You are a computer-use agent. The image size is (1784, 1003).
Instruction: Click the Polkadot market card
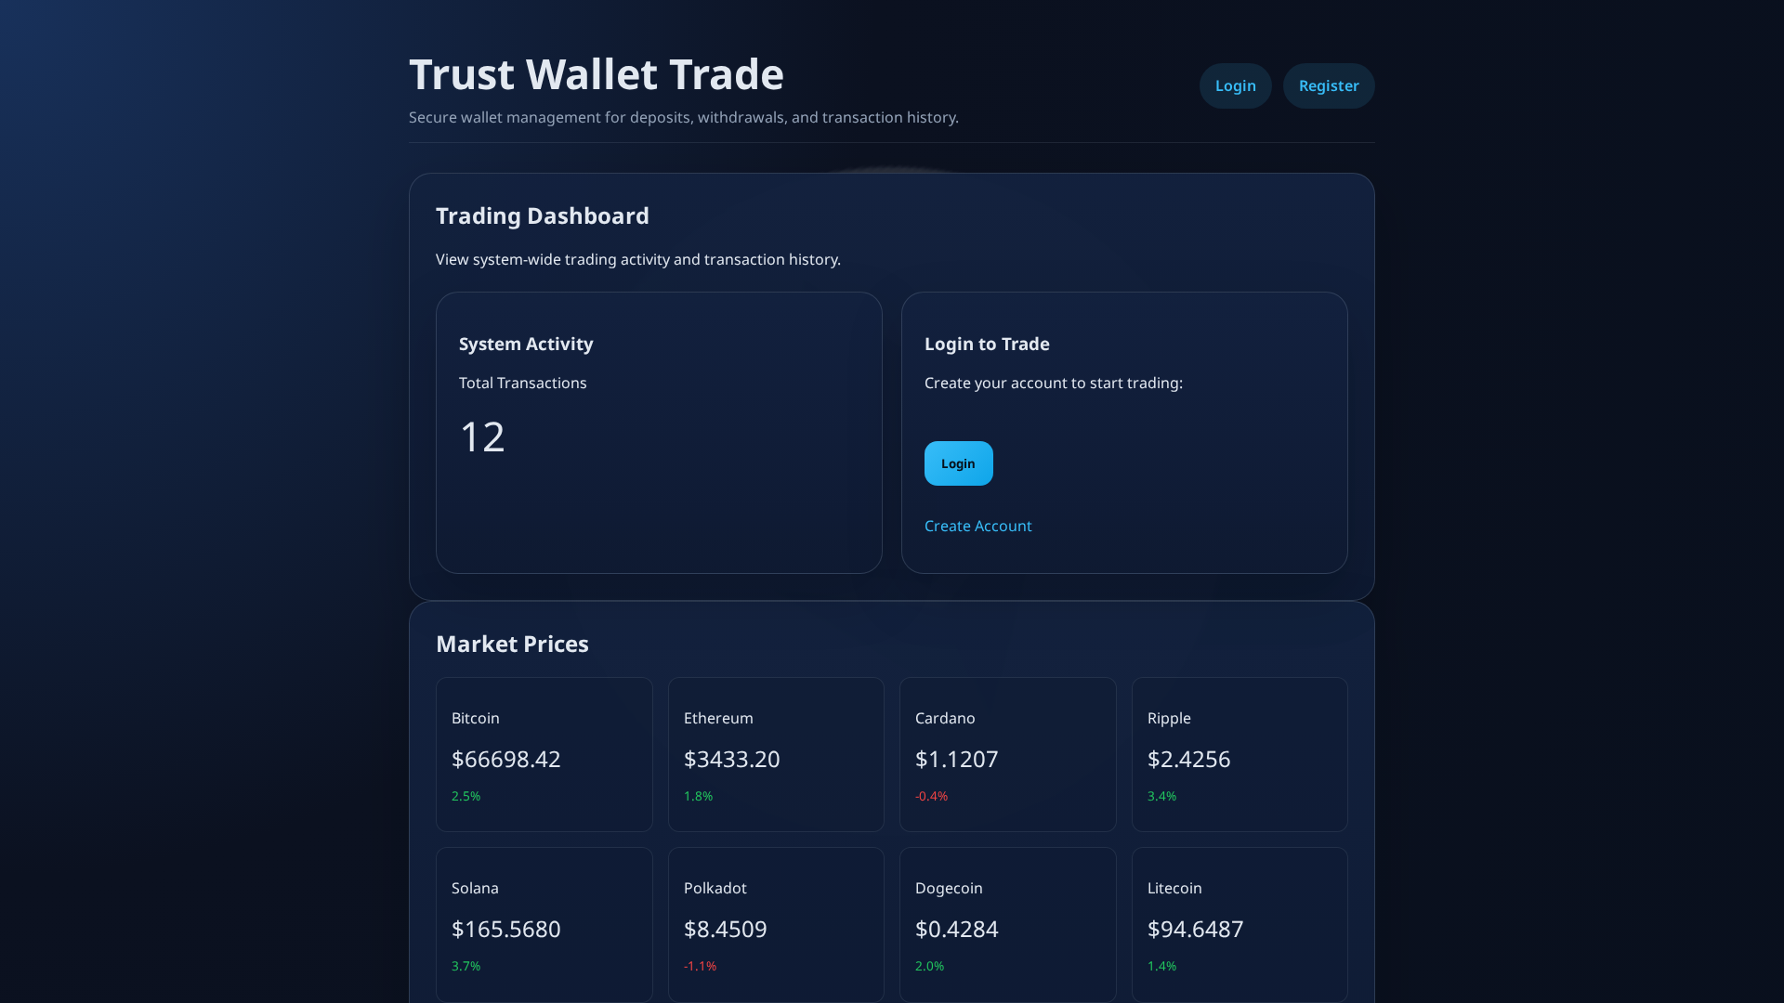point(776,924)
